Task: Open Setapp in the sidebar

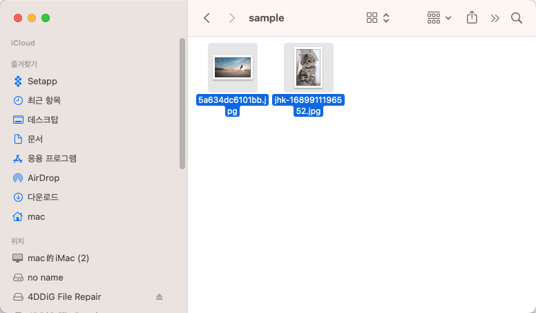Action: pos(42,81)
